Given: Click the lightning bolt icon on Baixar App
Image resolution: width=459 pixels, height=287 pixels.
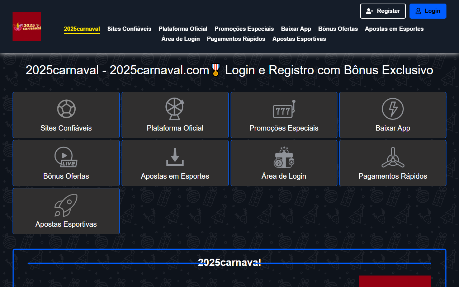Looking at the screenshot, I should pyautogui.click(x=393, y=109).
